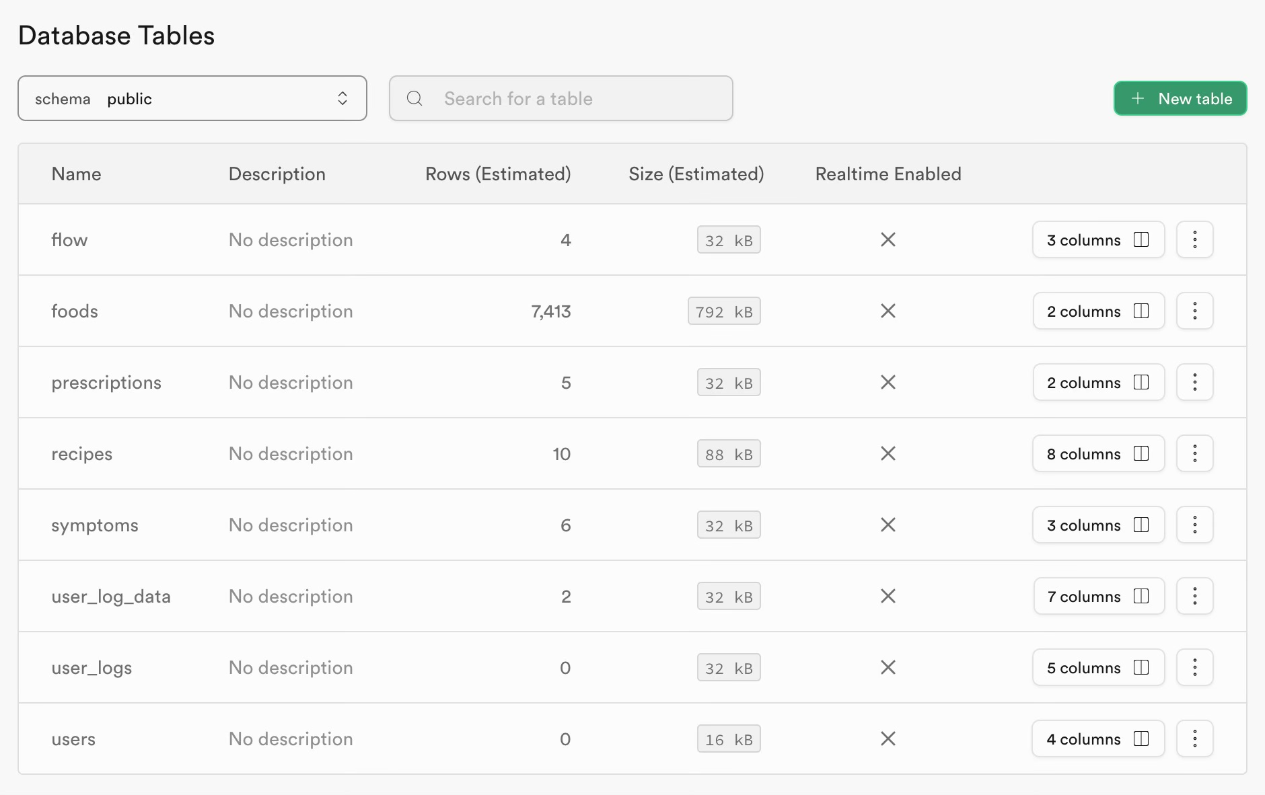Open the three-dot menu for flow table
This screenshot has height=795, width=1265.
click(1194, 239)
